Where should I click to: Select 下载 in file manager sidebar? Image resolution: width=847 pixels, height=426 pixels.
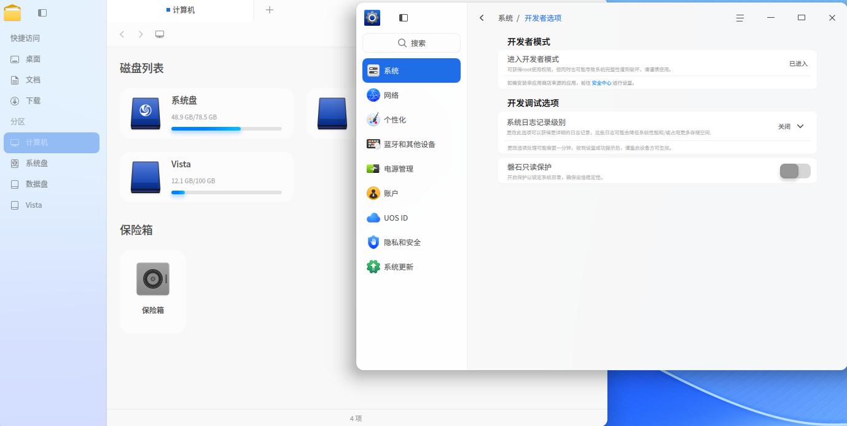52,101
